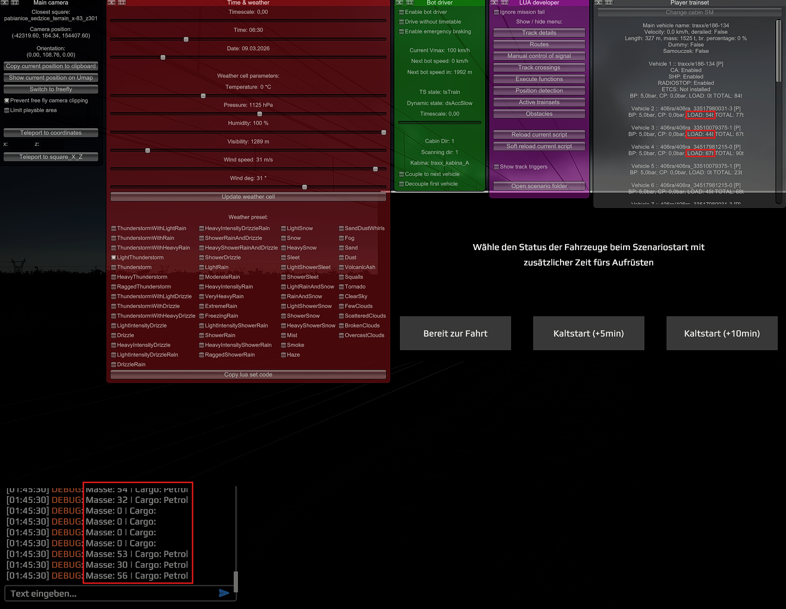
Task: Click the chat log scrollbar thumb
Action: point(236,582)
